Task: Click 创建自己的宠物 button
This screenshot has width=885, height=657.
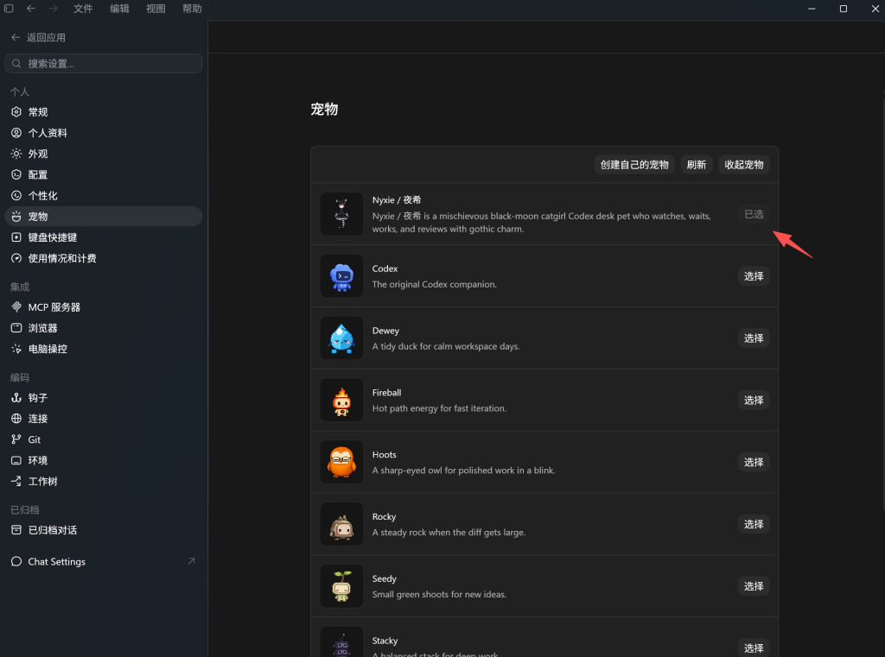Action: coord(634,165)
